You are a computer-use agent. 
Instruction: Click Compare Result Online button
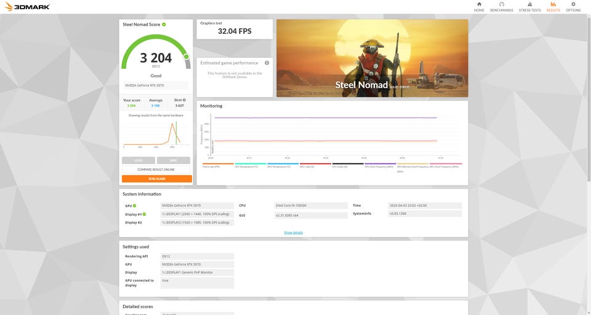[156, 169]
